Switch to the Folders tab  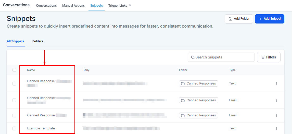coord(38,41)
